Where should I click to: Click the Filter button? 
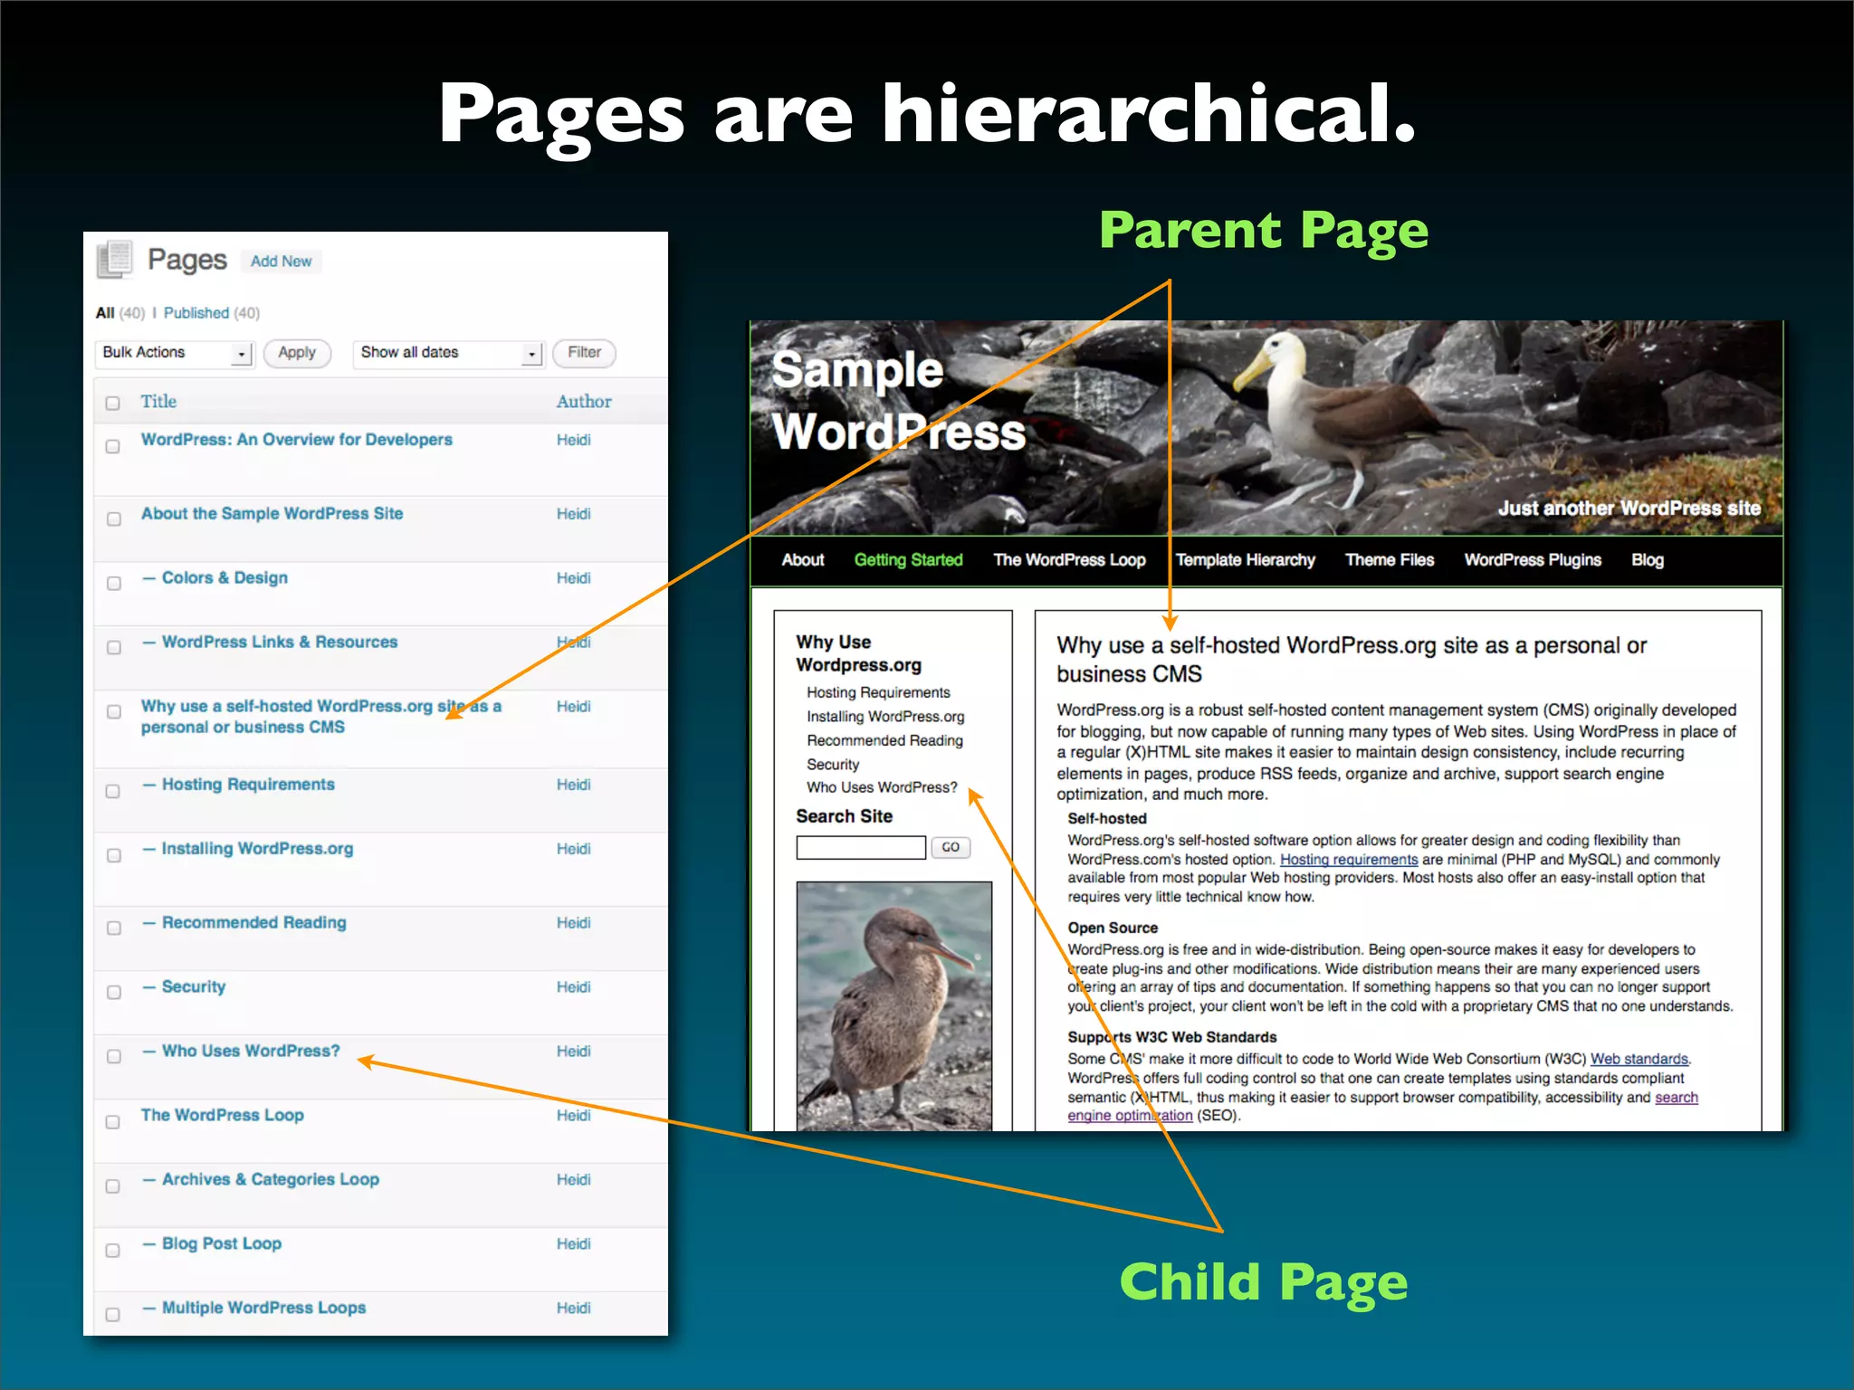click(584, 353)
